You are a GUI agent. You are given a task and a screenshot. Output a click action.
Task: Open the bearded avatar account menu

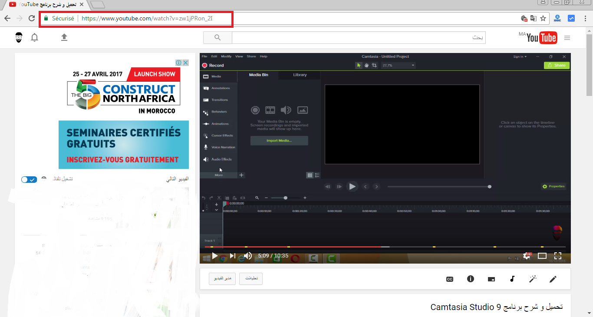pyautogui.click(x=19, y=37)
